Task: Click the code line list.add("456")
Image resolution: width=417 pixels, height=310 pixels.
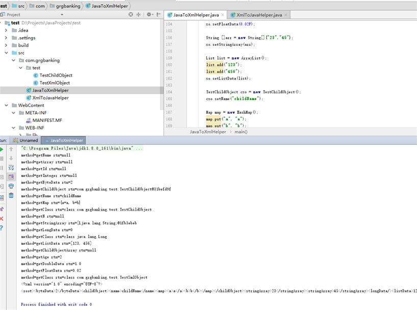Action: [x=224, y=71]
